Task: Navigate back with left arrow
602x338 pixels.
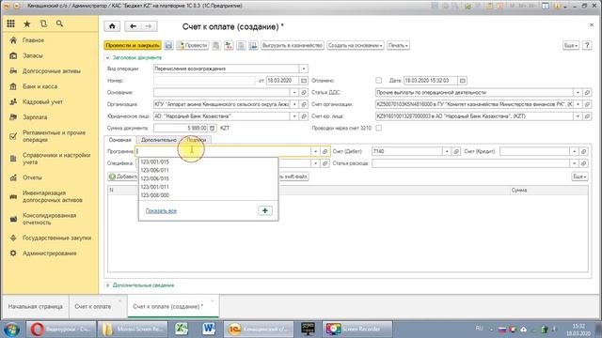Action: 133,26
